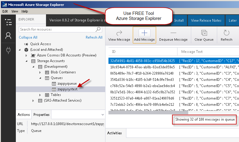The width and height of the screenshot is (239, 142).
Task: Click the Dequeue Message minus icon
Action: tap(173, 33)
